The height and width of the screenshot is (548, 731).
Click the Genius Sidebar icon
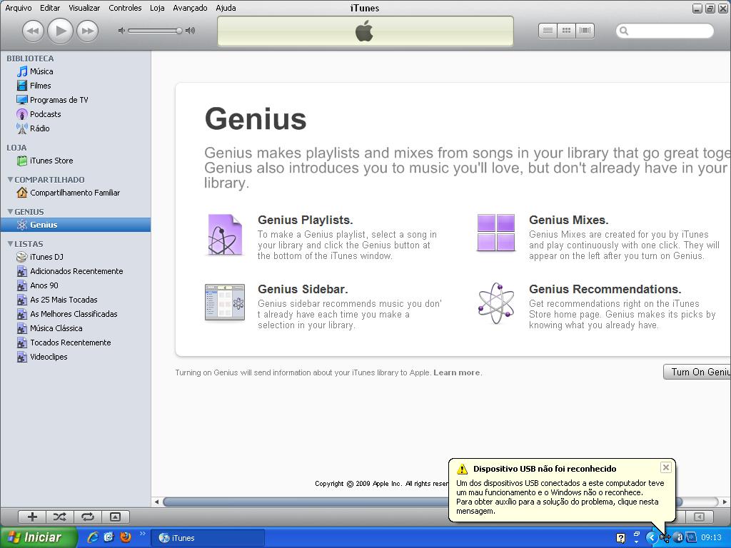tap(225, 302)
